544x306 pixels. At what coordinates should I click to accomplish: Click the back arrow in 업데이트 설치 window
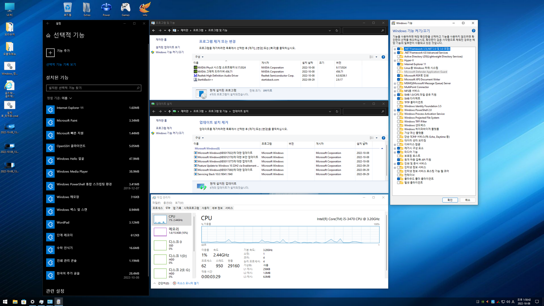[154, 111]
